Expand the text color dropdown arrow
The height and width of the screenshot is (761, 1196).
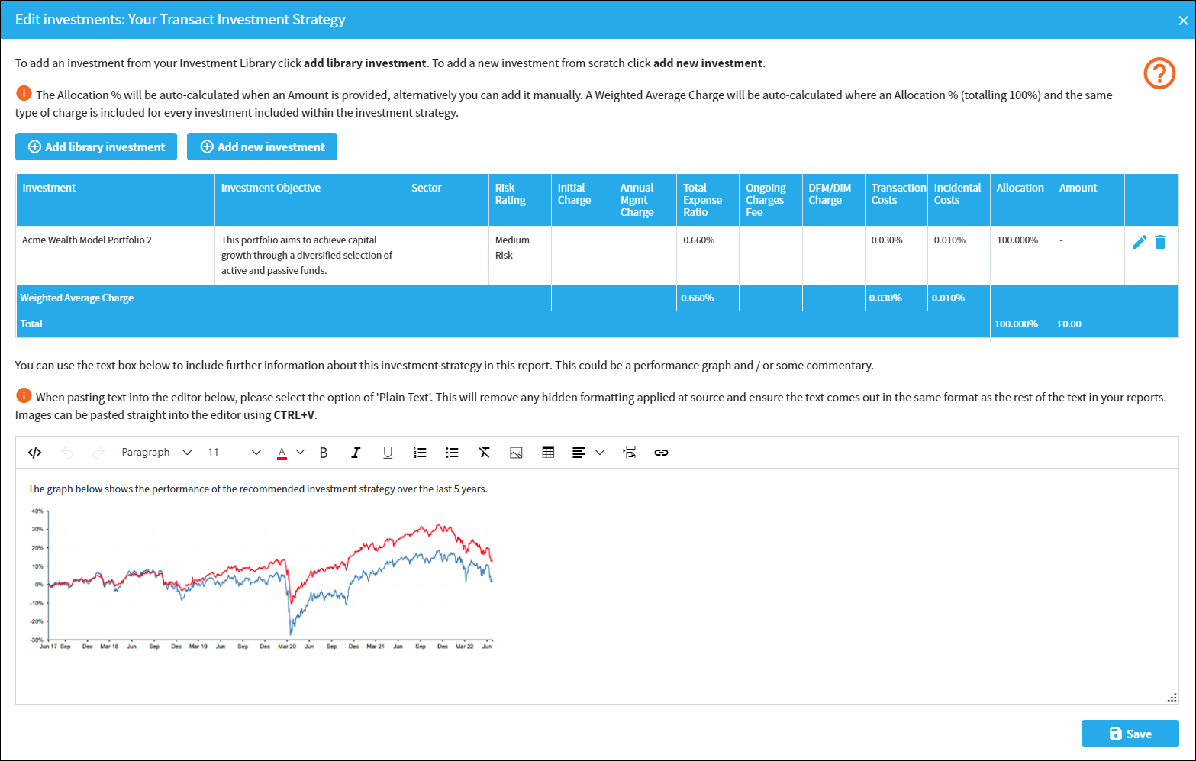click(x=300, y=453)
